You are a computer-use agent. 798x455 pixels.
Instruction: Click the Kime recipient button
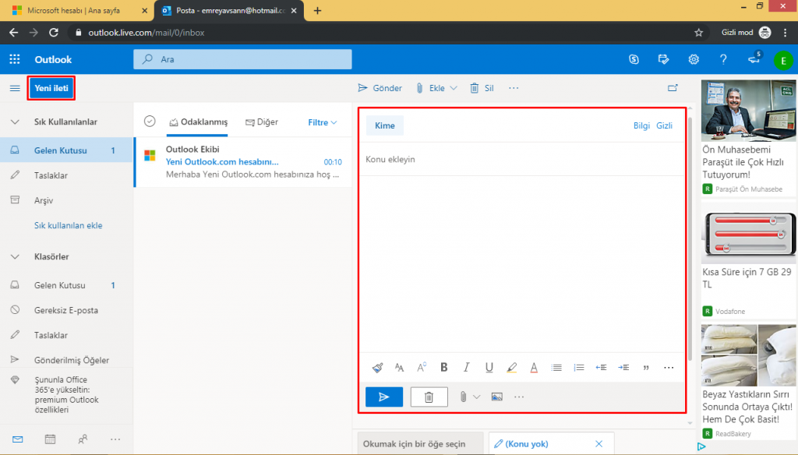385,125
